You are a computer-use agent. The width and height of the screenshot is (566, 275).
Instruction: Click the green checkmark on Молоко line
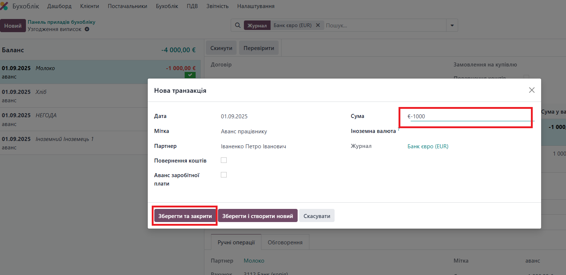click(190, 75)
